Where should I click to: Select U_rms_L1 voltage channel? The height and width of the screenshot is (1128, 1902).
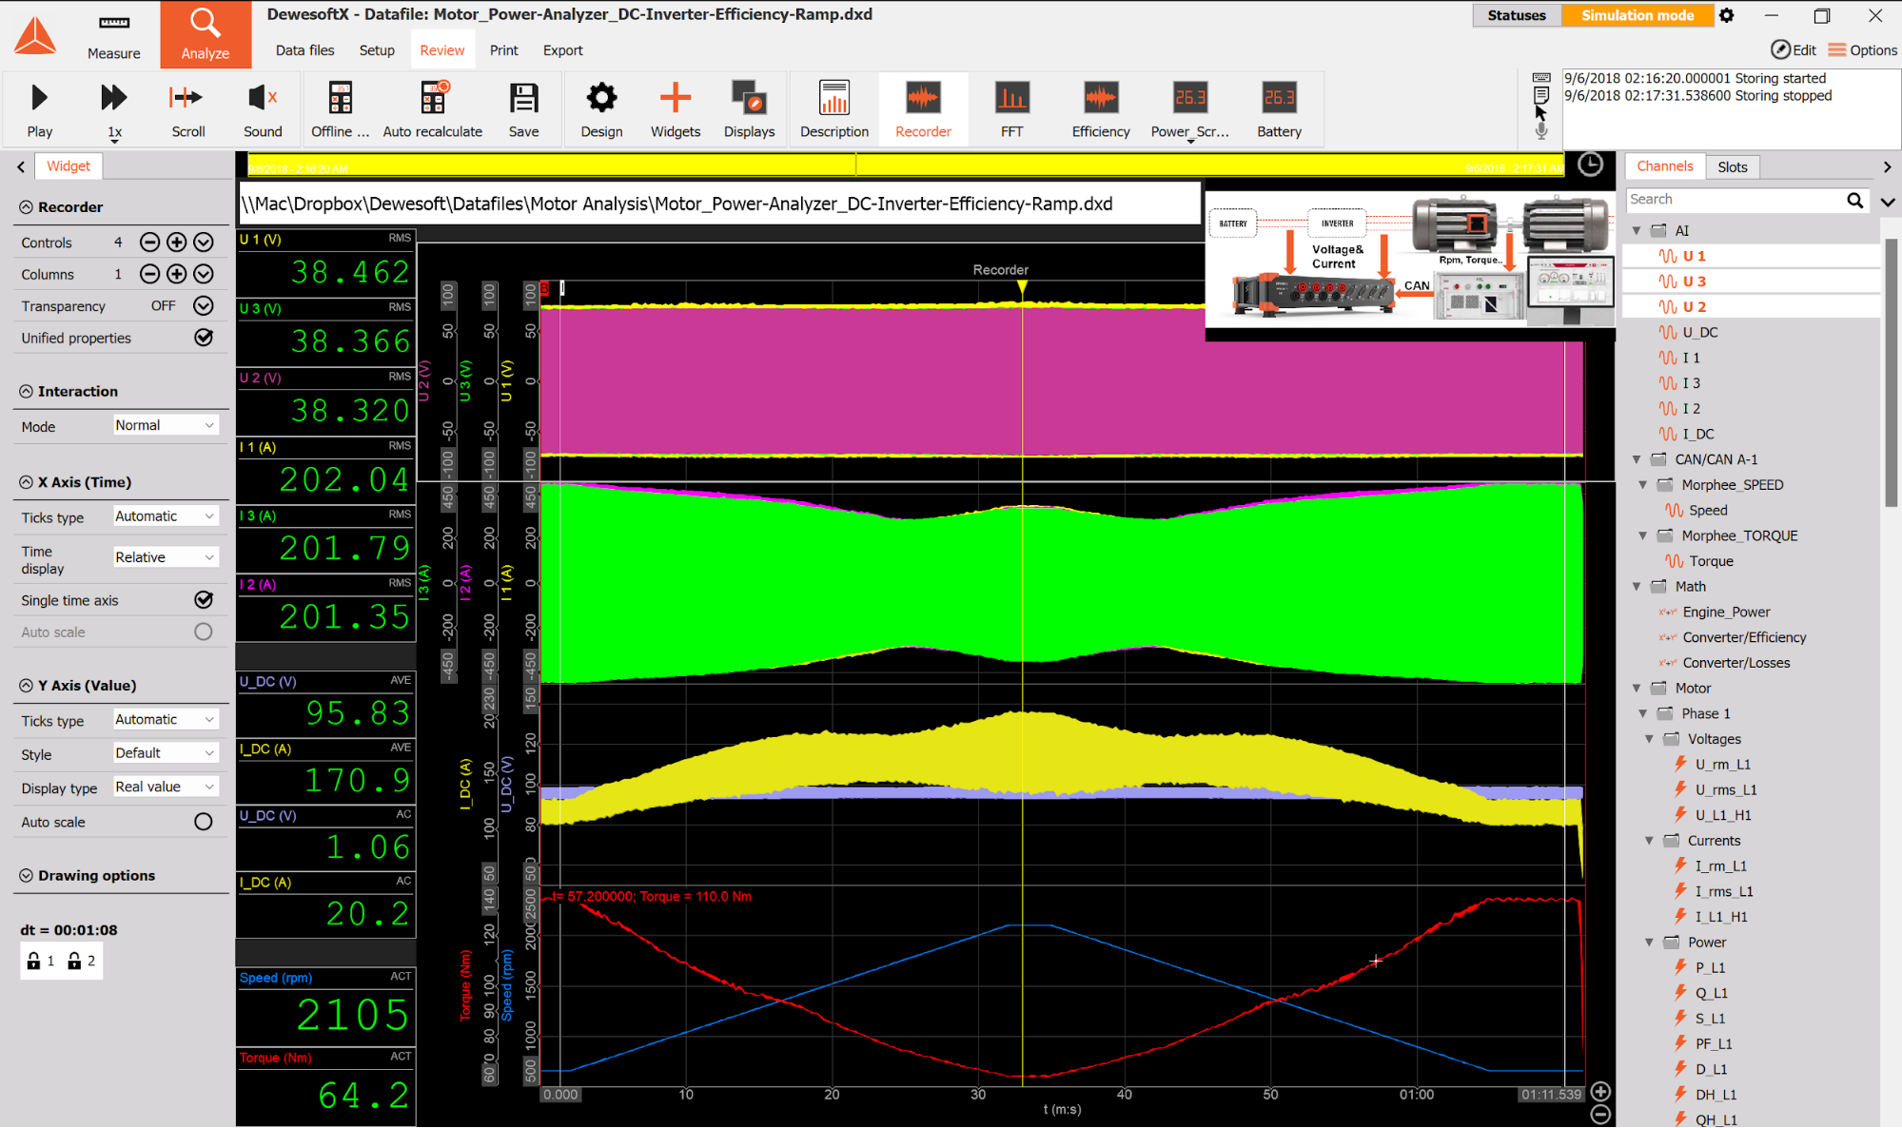click(x=1725, y=789)
